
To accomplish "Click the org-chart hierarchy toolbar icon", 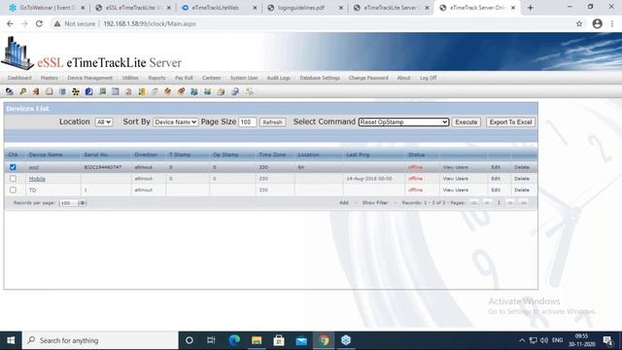I will pyautogui.click(x=76, y=91).
